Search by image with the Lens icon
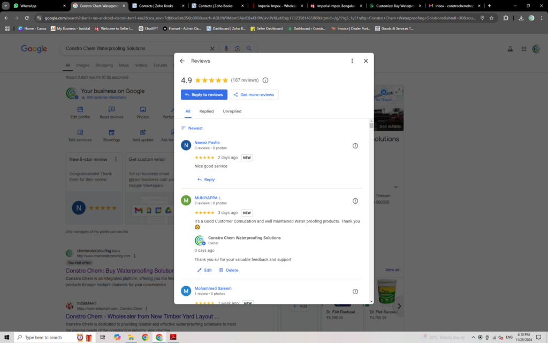 tap(238, 49)
